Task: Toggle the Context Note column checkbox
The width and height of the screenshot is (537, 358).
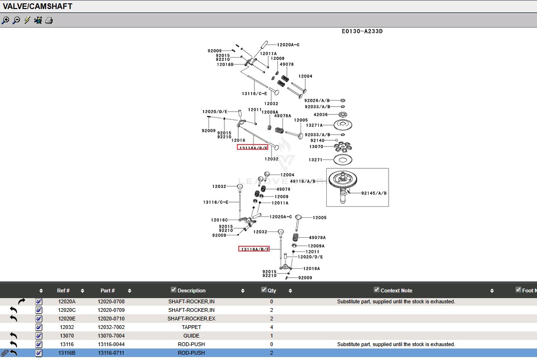Action: (x=377, y=290)
